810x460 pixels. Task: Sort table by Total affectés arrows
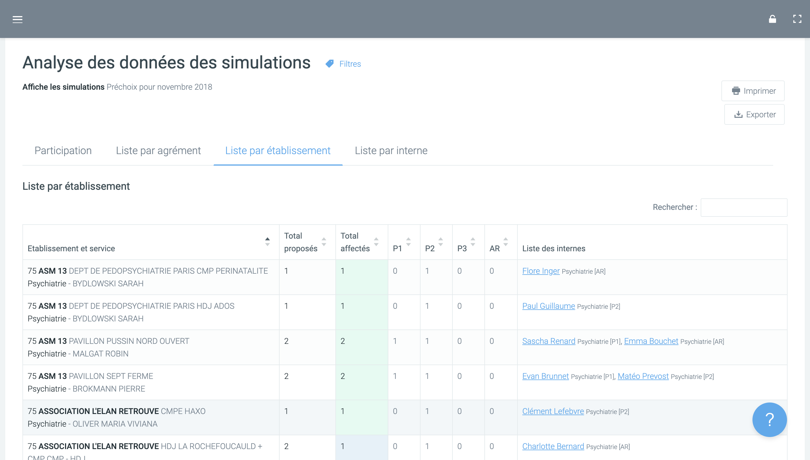coord(376,242)
